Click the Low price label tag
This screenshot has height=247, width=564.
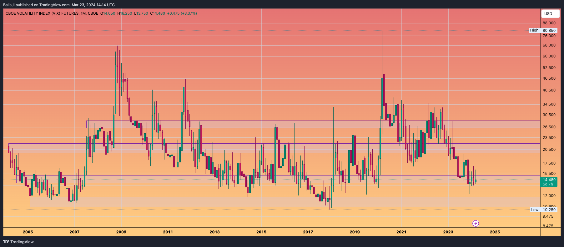pyautogui.click(x=535, y=210)
